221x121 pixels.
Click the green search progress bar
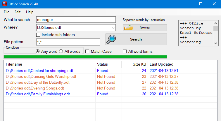click(x=85, y=57)
